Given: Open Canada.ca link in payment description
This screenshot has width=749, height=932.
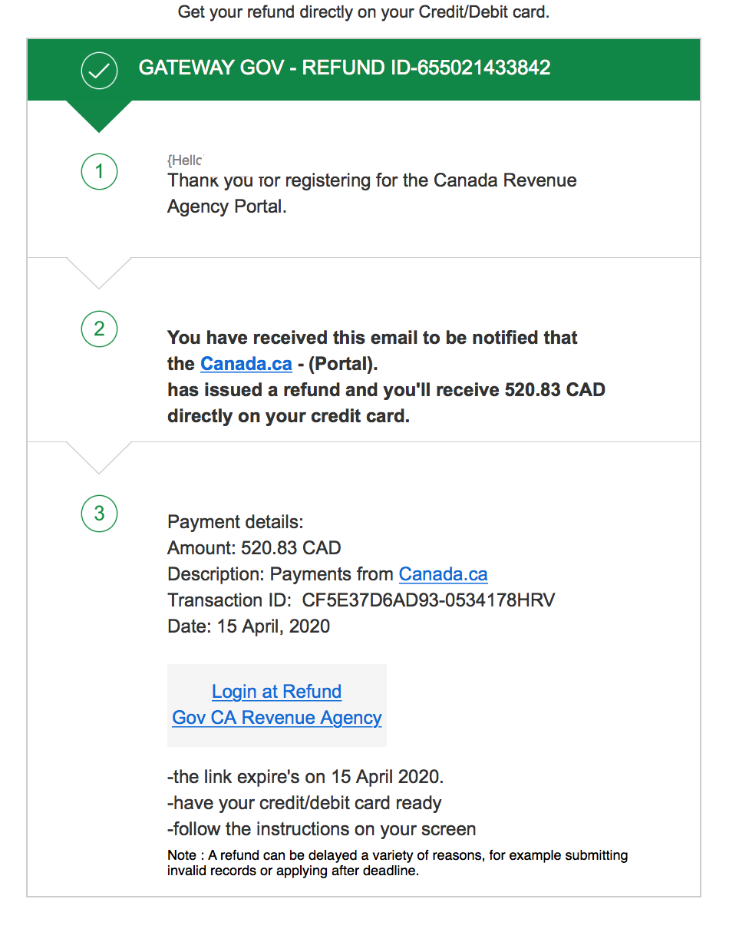Looking at the screenshot, I should tap(444, 574).
